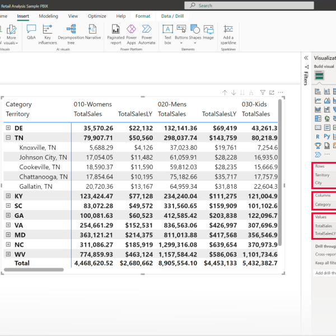Screen dimensions: 336x336
Task: Open the Format tab
Action: [143, 16]
